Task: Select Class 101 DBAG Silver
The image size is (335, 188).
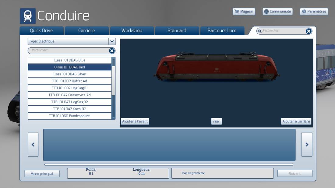Action: pyautogui.click(x=69, y=74)
